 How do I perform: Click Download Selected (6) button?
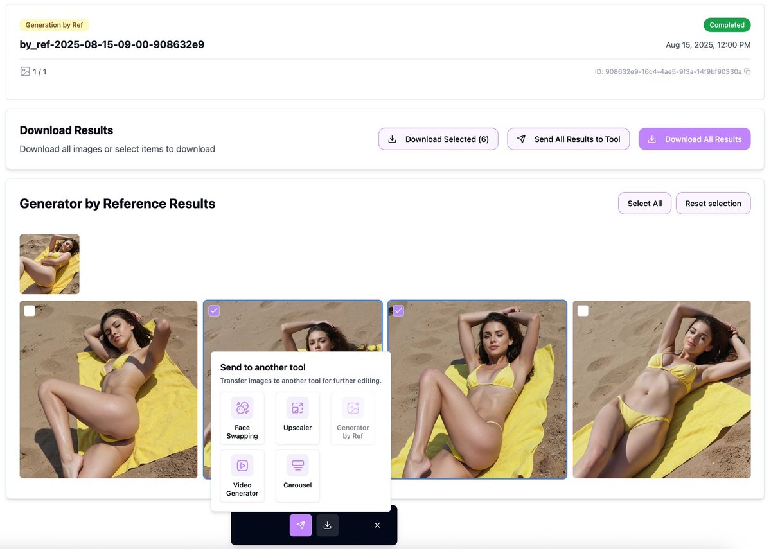click(x=438, y=139)
